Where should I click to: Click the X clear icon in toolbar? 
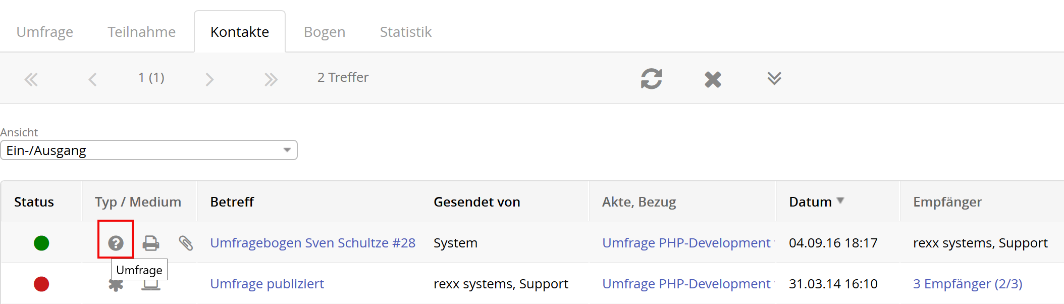[x=713, y=79]
